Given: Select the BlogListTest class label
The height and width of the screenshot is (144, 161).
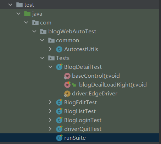Looking at the screenshot, I should click(80, 111).
